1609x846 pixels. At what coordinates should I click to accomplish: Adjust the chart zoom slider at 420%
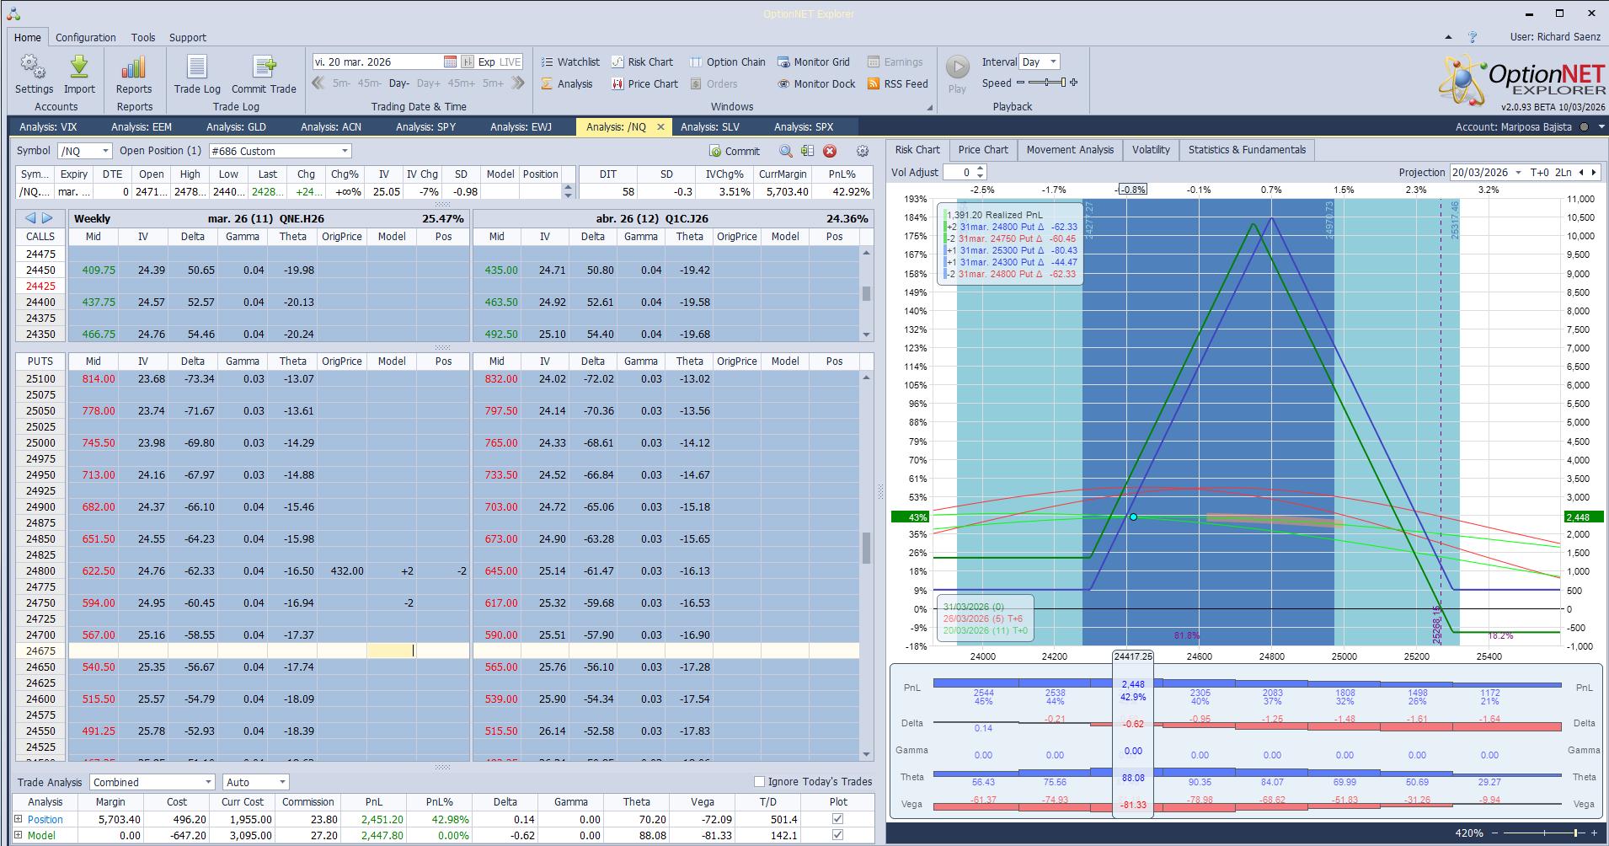pos(1545,833)
